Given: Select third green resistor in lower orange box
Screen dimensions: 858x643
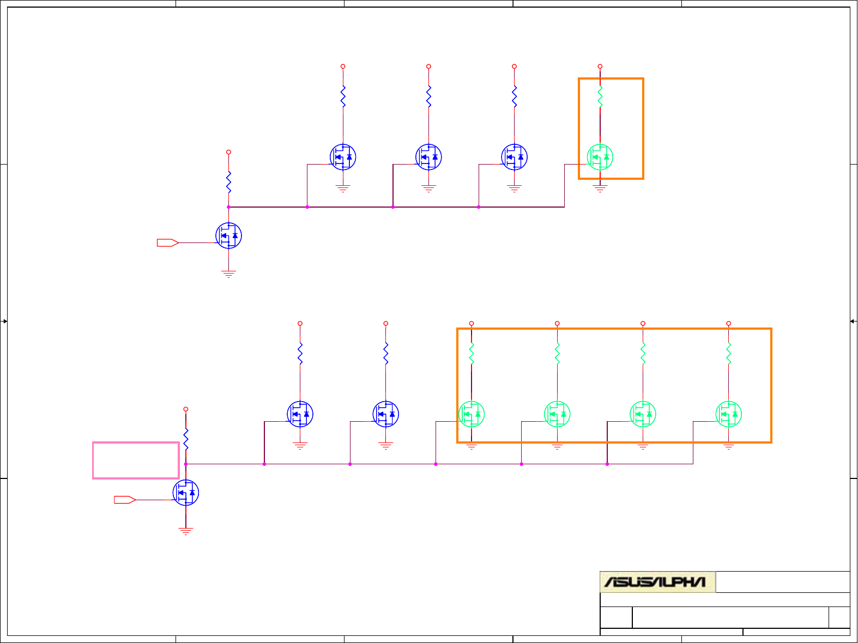Looking at the screenshot, I should (x=643, y=353).
